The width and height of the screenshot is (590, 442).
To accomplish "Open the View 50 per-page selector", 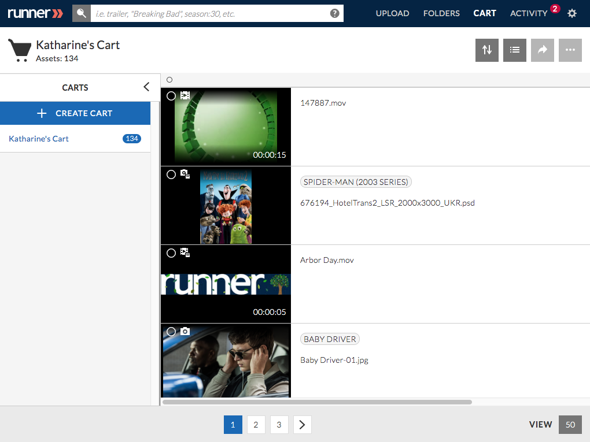I will coord(570,425).
